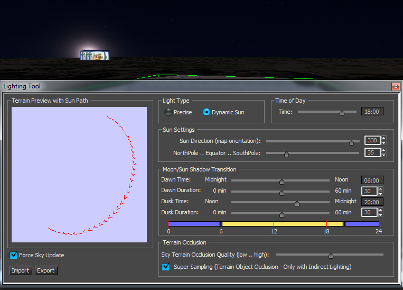The image size is (403, 290).
Task: Decrease NorthPole-SouthPole value with the down arrow
Action: (x=383, y=156)
